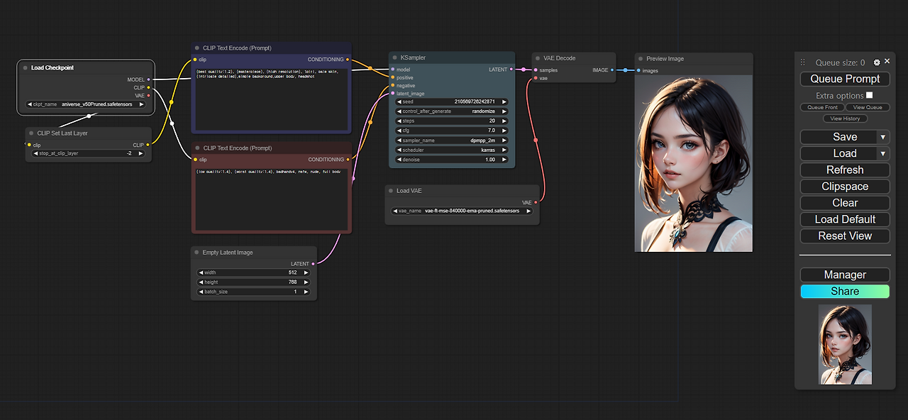Toggle collapse dot on Empty Latent Image node

point(196,253)
